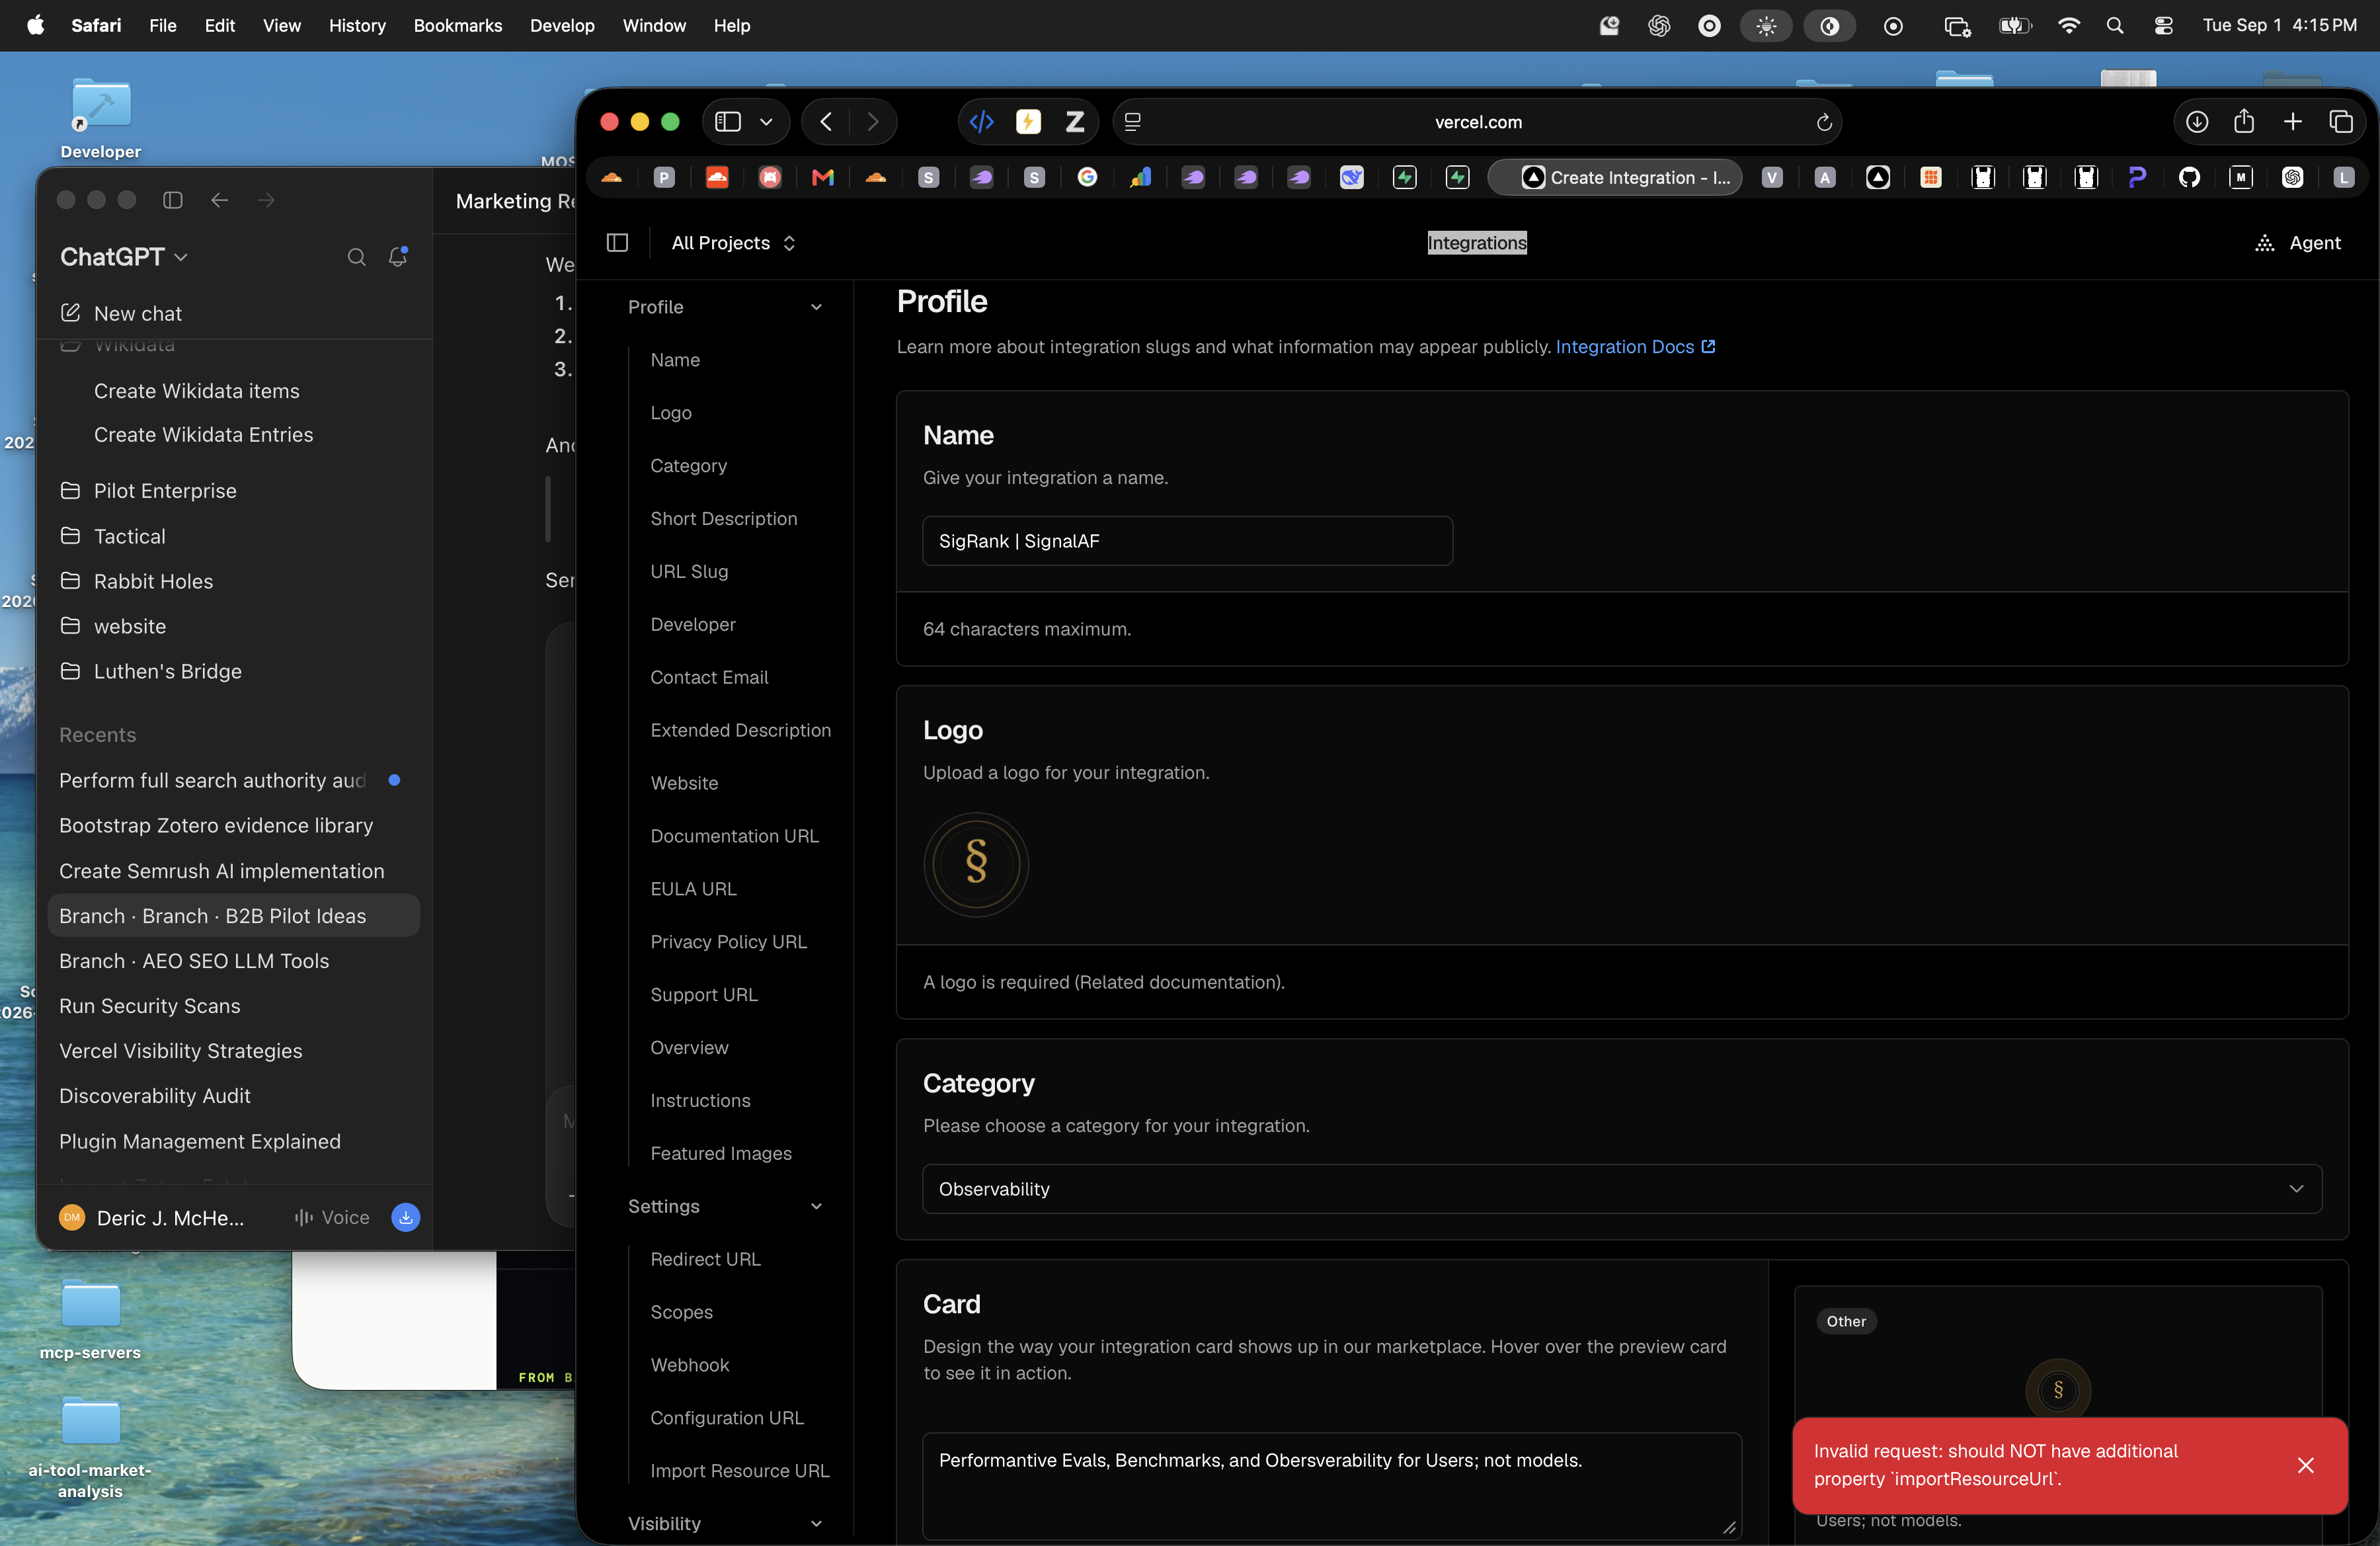
Task: Open the ChatGPT model dropdown
Action: (x=124, y=257)
